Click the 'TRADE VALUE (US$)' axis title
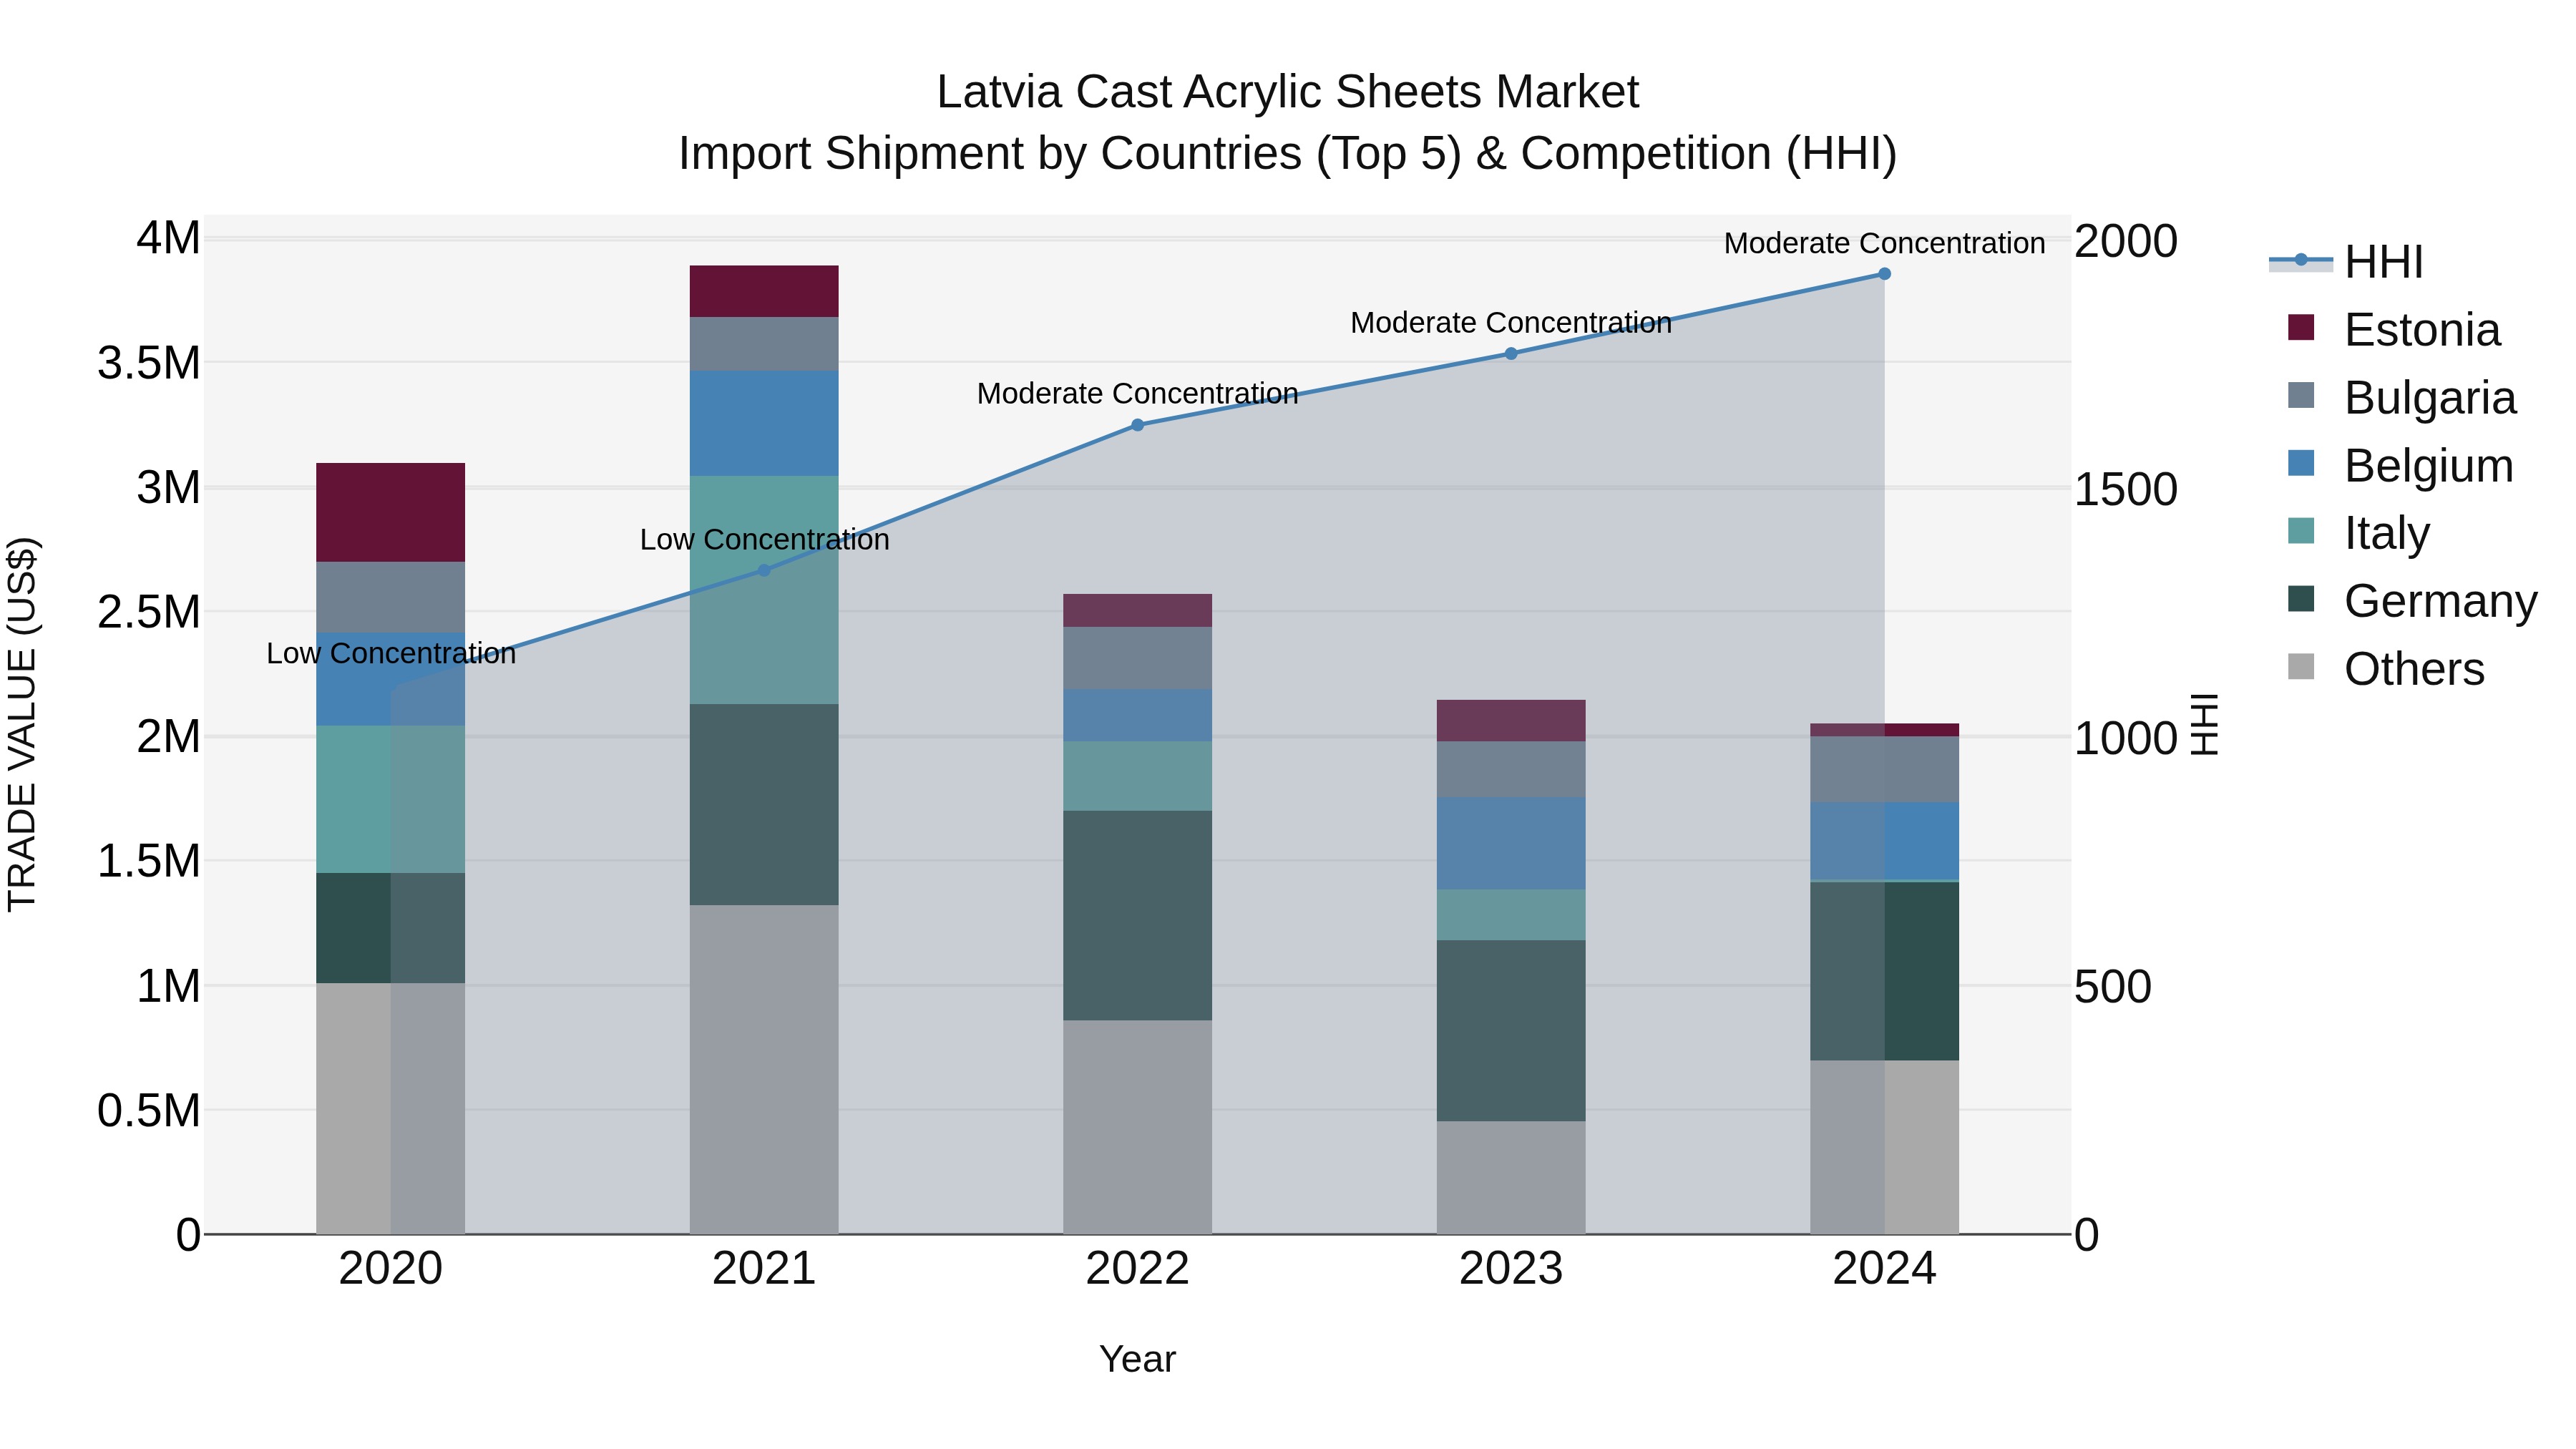This screenshot has height=1449, width=2576. pyautogui.click(x=22, y=724)
